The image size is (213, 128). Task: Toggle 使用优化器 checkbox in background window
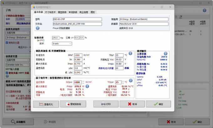(x=7, y=43)
